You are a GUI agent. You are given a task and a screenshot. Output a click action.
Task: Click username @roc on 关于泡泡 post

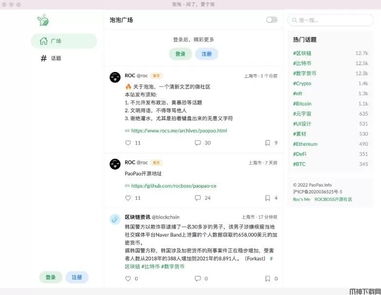[x=142, y=76]
